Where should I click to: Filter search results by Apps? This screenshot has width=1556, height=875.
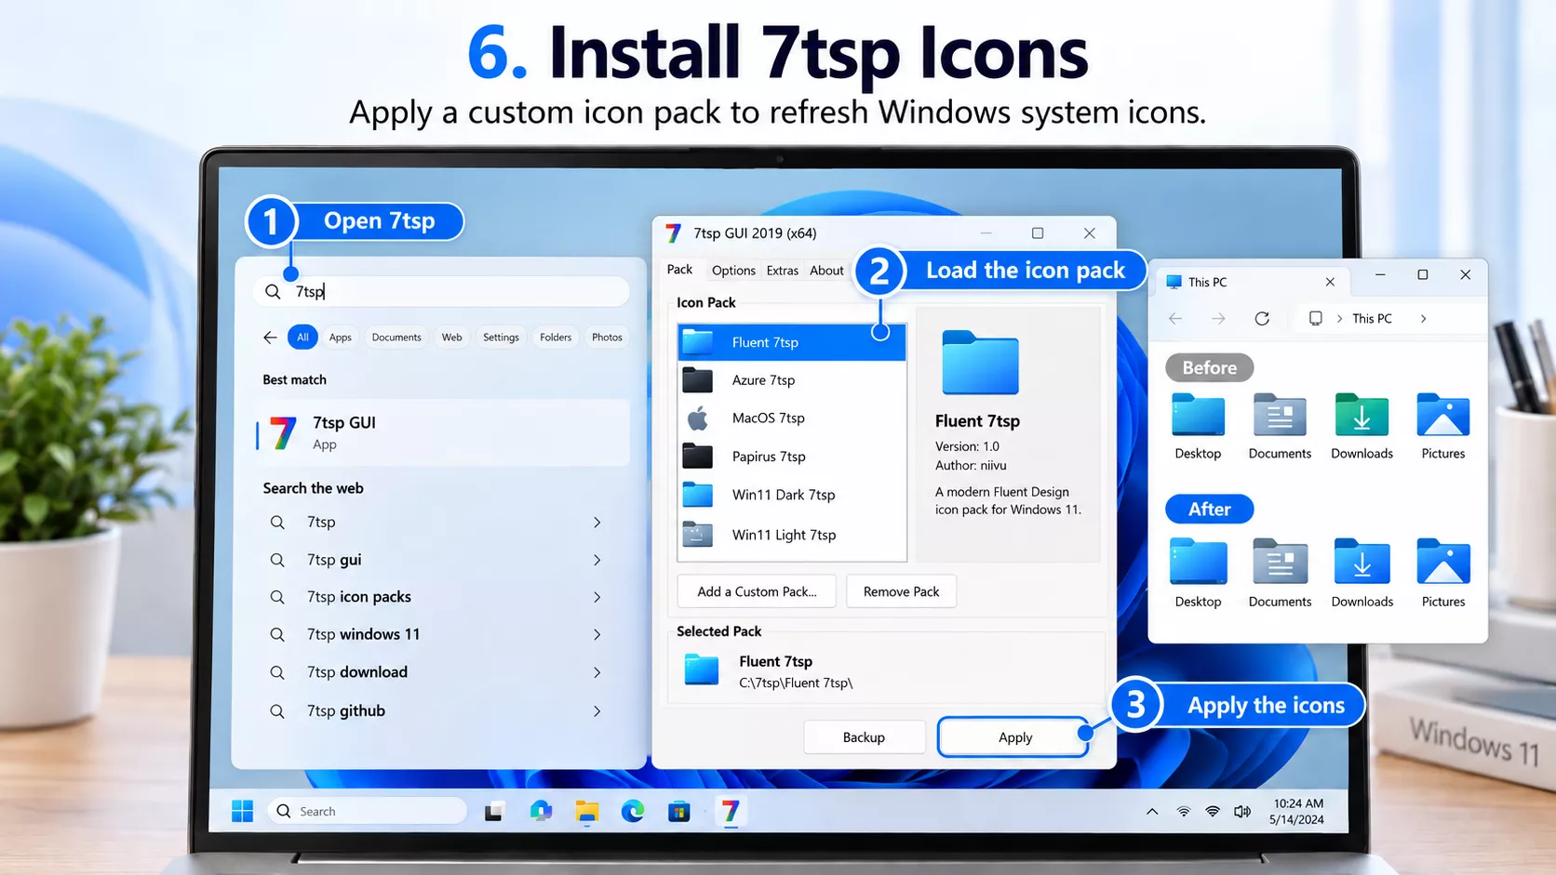coord(341,338)
